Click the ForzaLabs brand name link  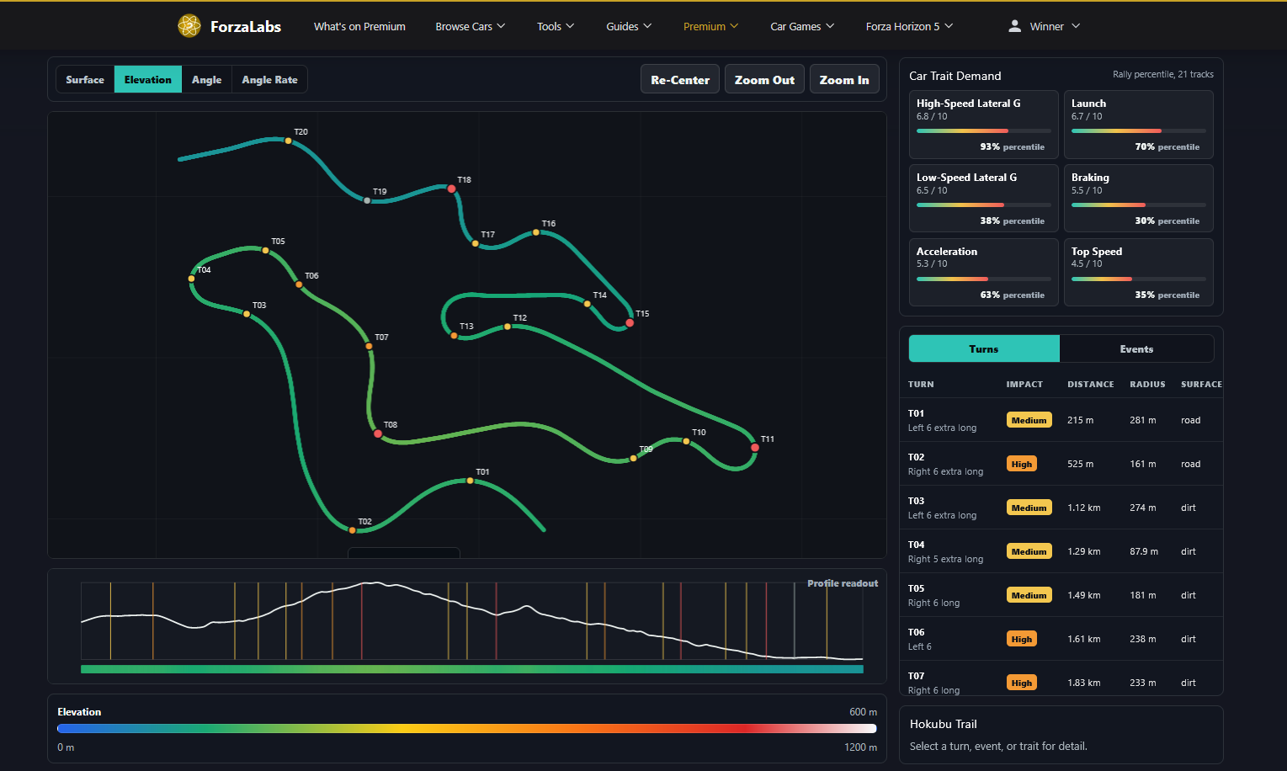(246, 26)
